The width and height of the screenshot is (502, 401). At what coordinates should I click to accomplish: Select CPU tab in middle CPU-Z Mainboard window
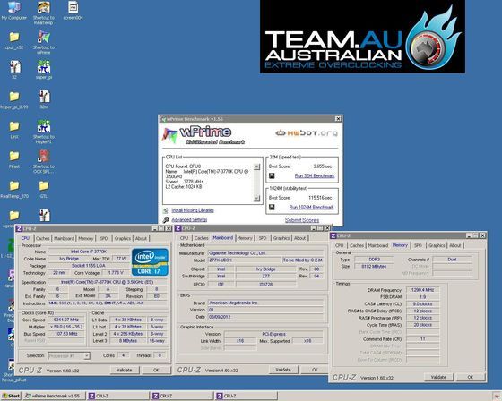(x=184, y=238)
